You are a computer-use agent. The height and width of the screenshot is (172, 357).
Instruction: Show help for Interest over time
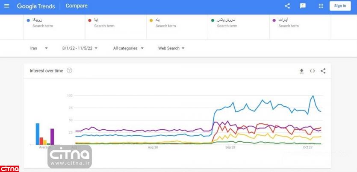point(70,71)
